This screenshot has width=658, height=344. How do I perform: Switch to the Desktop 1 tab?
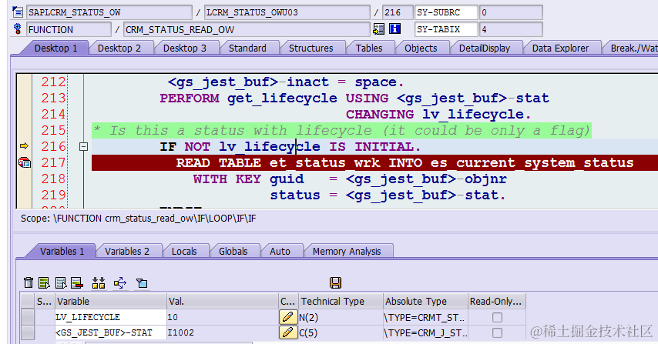[55, 48]
